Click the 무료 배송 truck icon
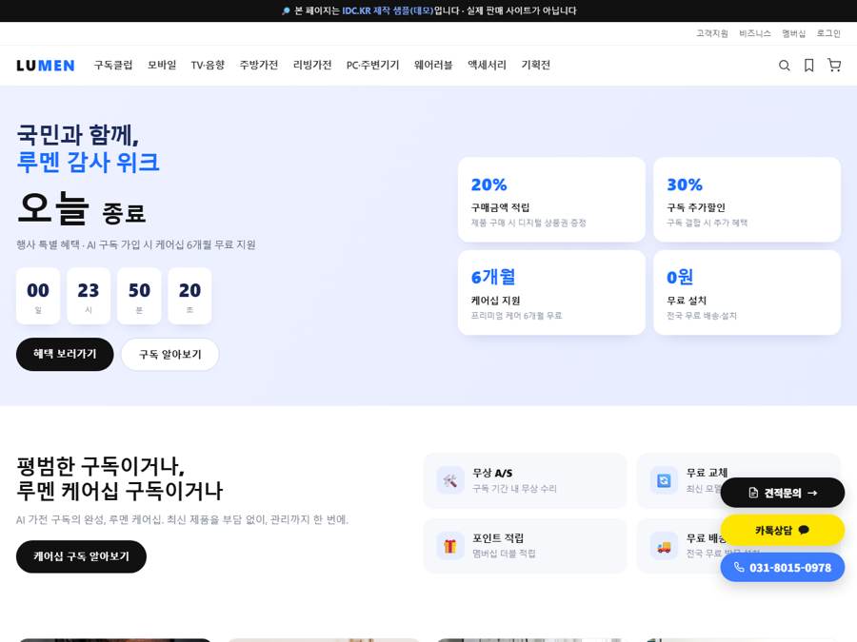The width and height of the screenshot is (857, 642). [x=664, y=545]
